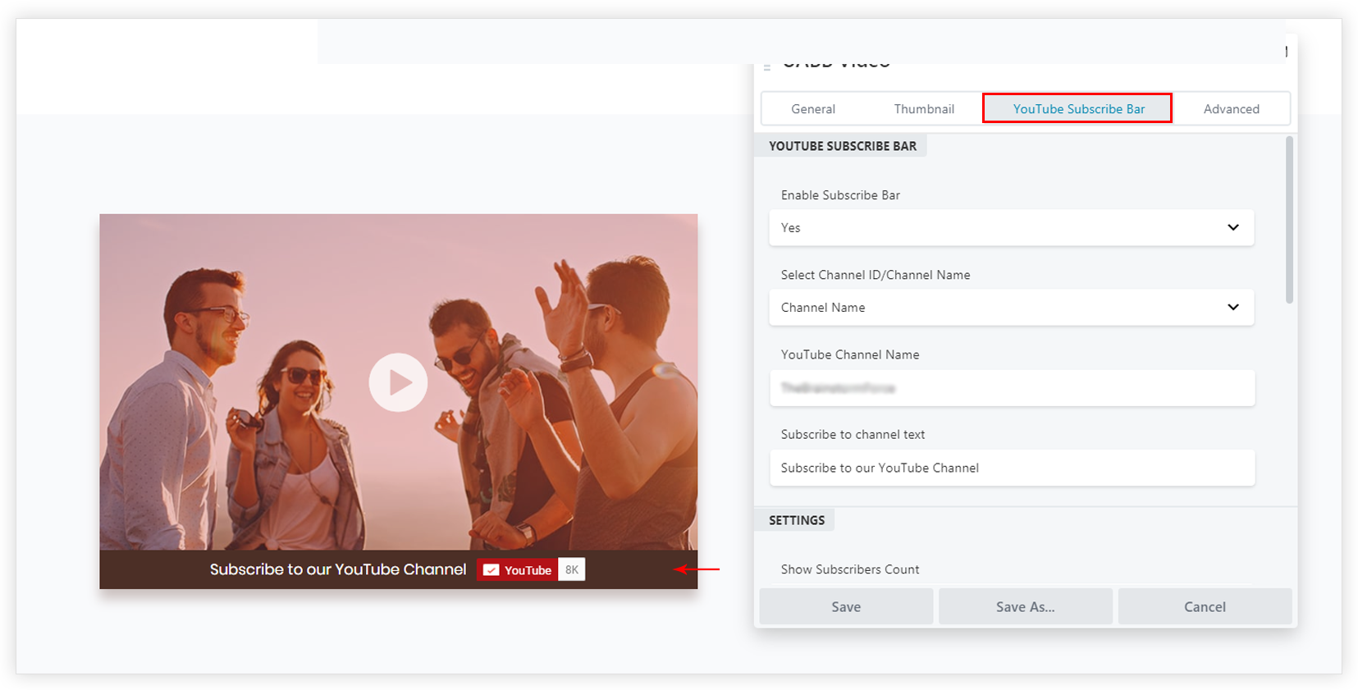Screen dimensions: 1358x690
Task: Open the Thumbnail tab
Action: click(x=924, y=109)
